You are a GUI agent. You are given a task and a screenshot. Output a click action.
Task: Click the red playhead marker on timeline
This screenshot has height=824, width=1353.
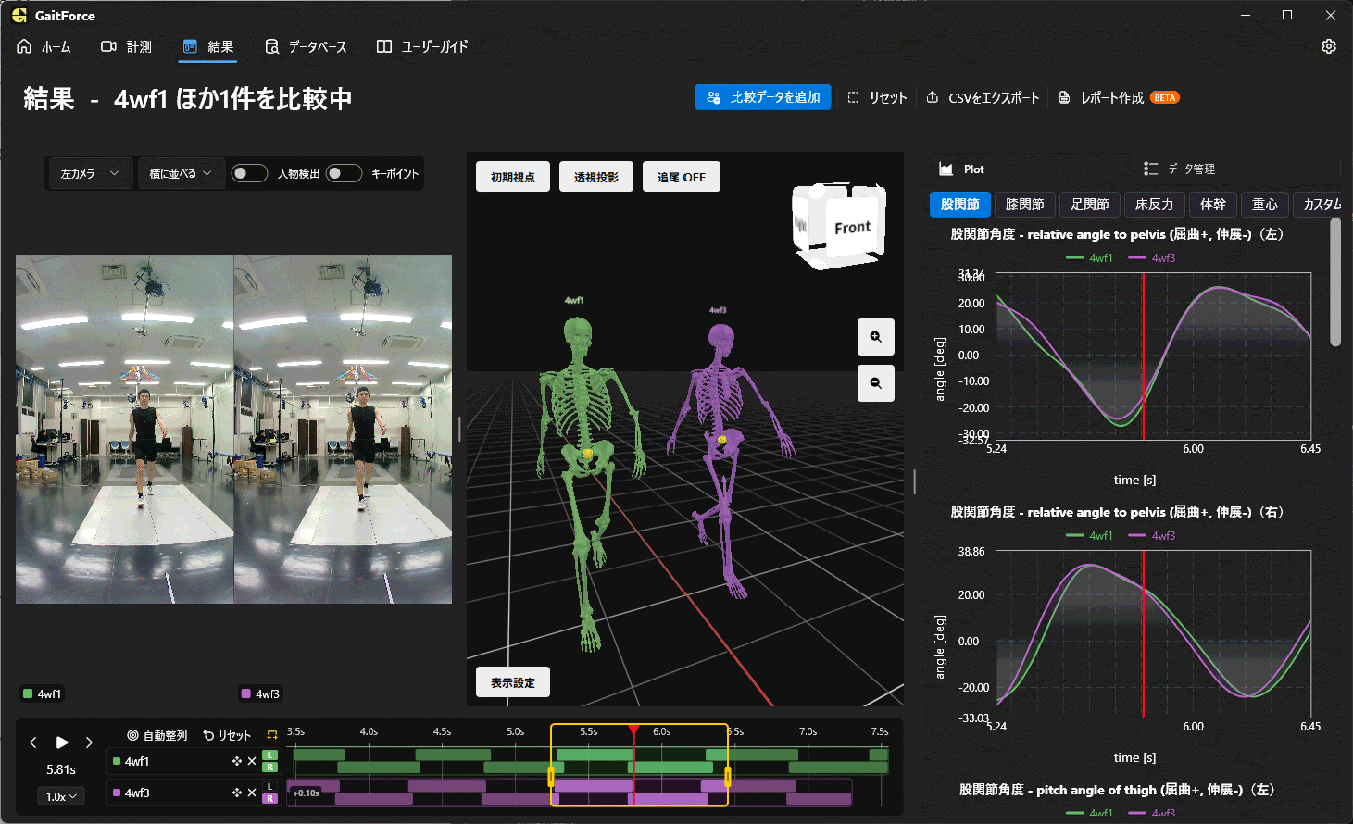(633, 730)
